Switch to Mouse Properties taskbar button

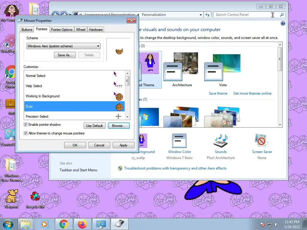click(120, 224)
